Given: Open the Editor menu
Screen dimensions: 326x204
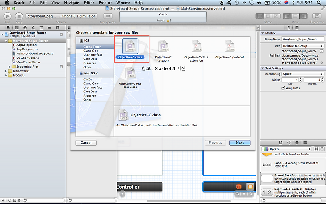Looking at the screenshot, I should [x=89, y=3].
